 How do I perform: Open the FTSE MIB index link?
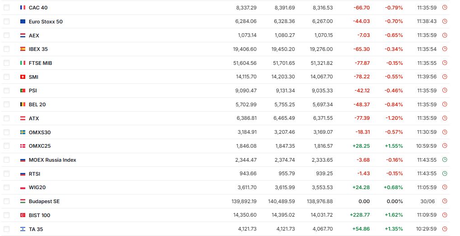pos(40,63)
